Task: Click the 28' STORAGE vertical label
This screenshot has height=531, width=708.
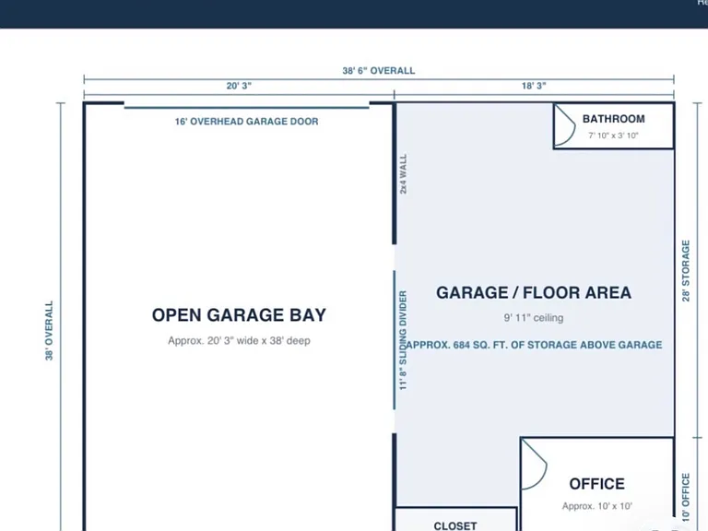Action: pyautogui.click(x=686, y=271)
